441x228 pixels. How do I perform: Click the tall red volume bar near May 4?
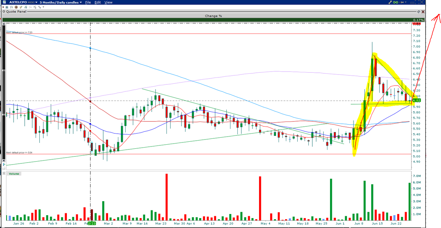[260, 198]
